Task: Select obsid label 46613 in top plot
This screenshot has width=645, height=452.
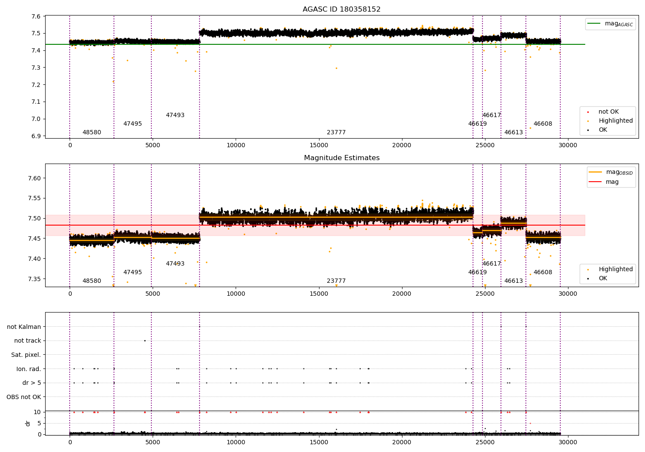Action: [513, 133]
